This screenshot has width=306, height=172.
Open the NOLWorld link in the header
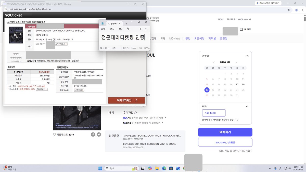pyautogui.click(x=245, y=19)
